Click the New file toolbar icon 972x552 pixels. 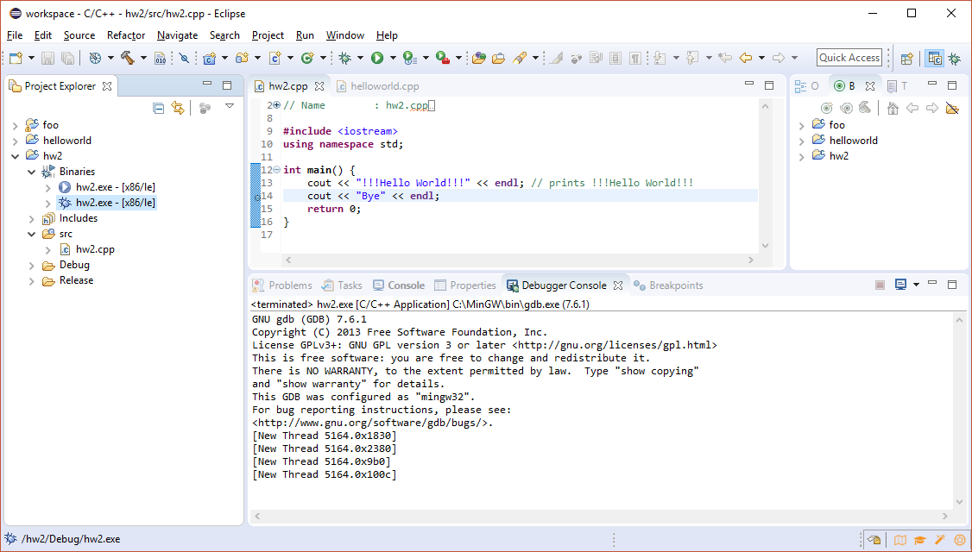(x=16, y=58)
